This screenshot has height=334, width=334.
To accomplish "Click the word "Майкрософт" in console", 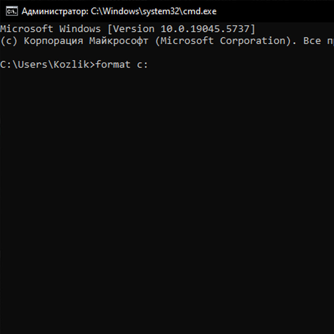I will coord(118,41).
